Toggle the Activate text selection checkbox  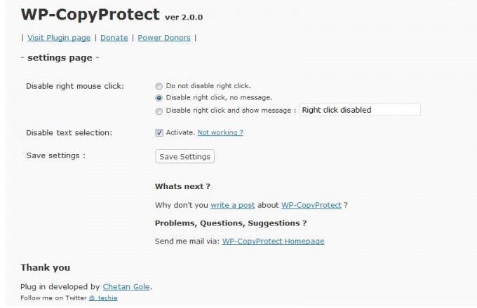159,132
